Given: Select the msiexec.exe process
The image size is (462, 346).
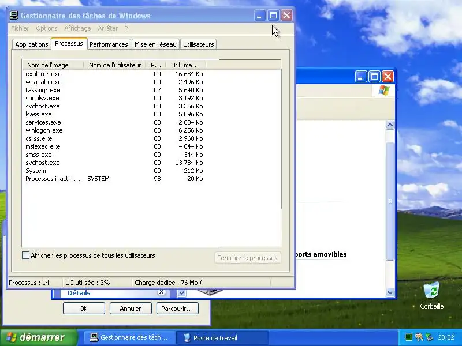Looking at the screenshot, I should pyautogui.click(x=114, y=146).
